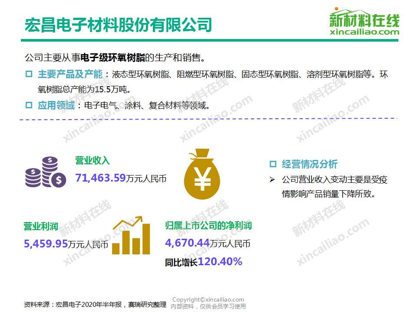Click the heading 主要产品及产能
Viewport: 417px width, 312px height.
[70, 74]
